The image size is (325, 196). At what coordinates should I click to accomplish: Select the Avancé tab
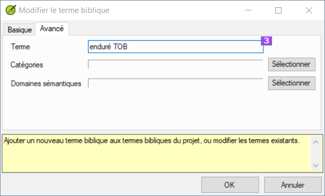point(52,29)
